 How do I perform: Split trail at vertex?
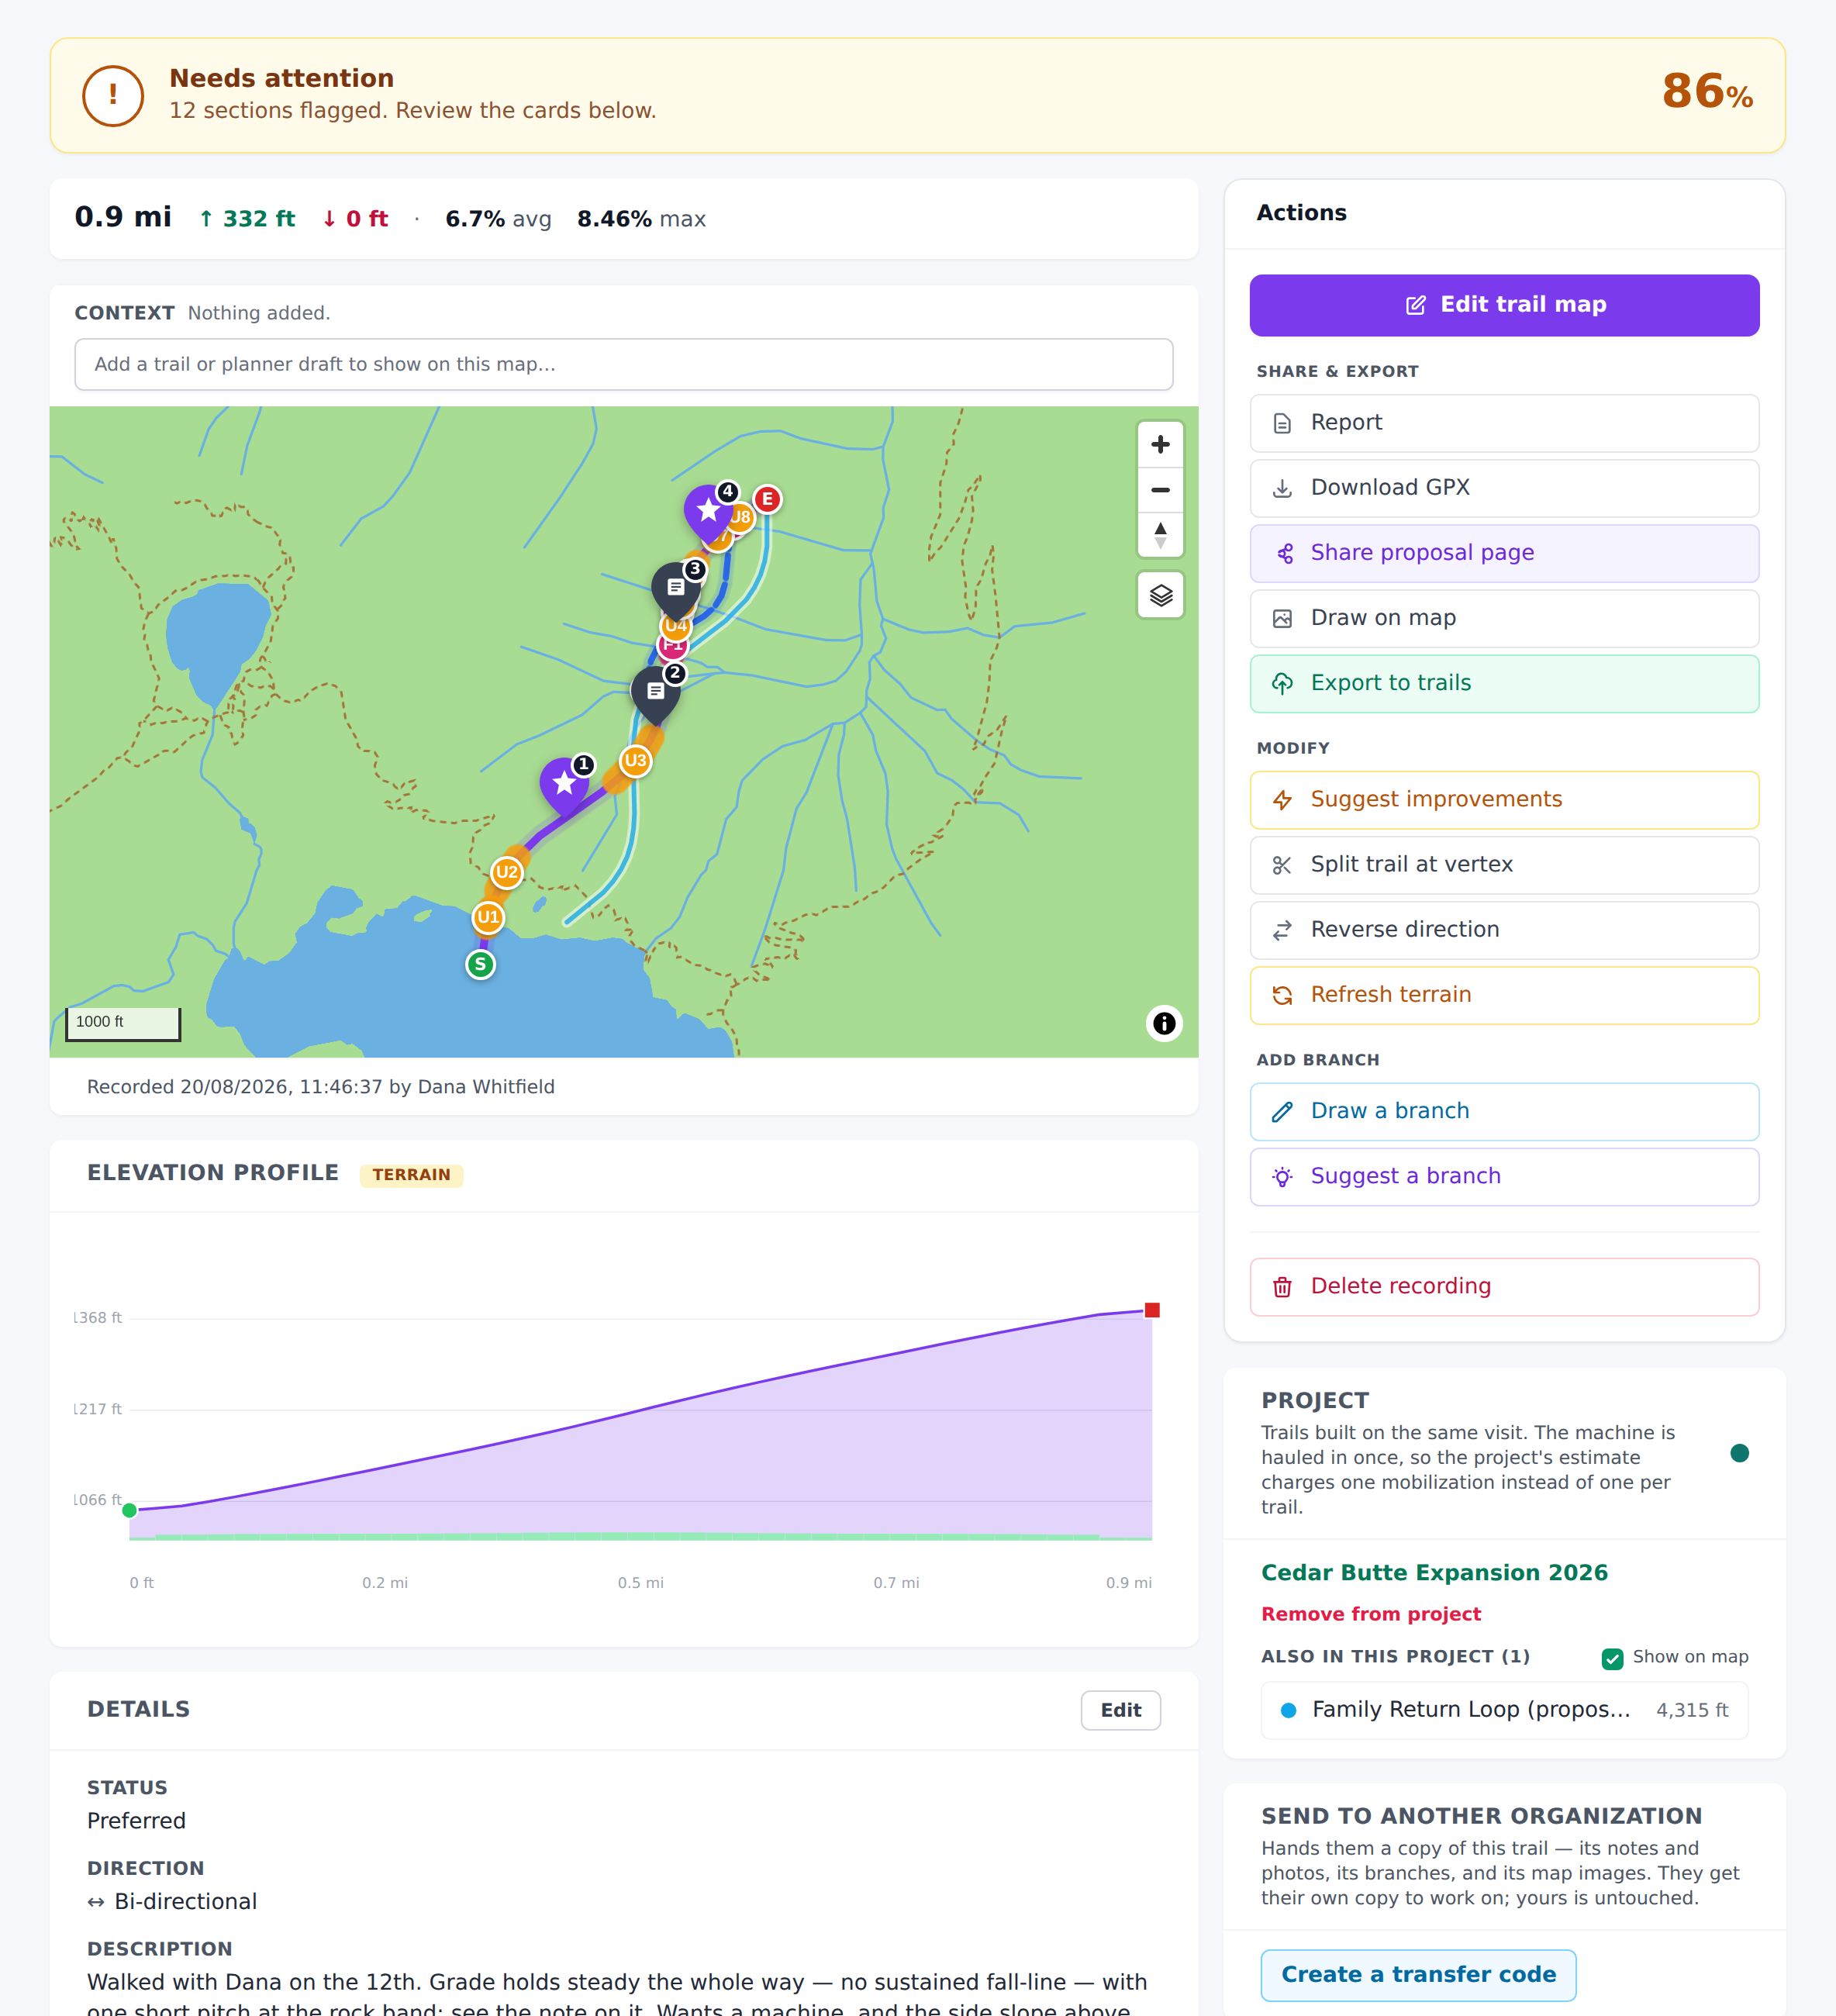coord(1504,865)
